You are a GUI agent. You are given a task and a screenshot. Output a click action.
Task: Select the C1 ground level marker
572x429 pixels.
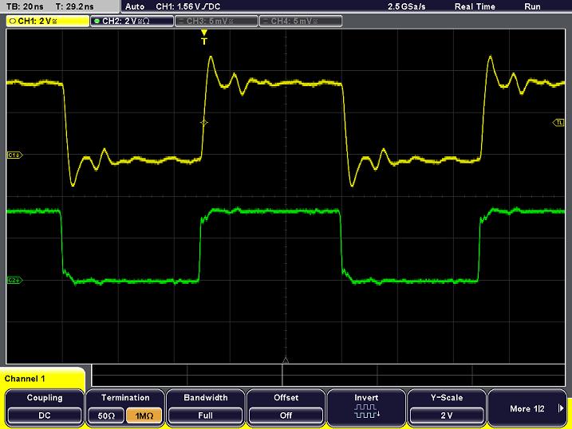(13, 154)
